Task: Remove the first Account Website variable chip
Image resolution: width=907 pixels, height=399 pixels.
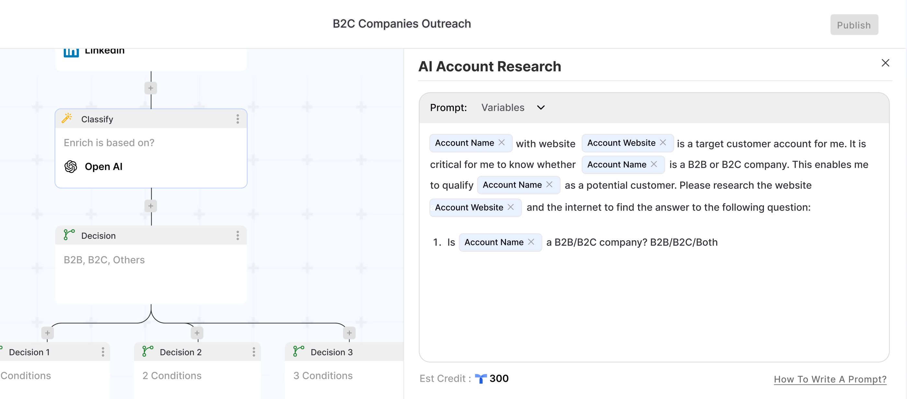Action: tap(663, 142)
